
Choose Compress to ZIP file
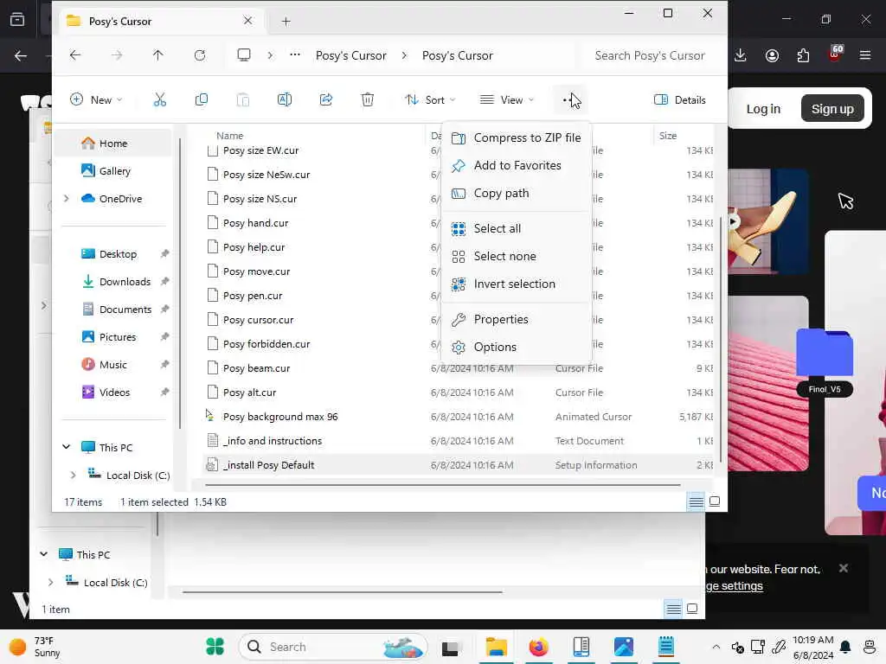(x=516, y=137)
